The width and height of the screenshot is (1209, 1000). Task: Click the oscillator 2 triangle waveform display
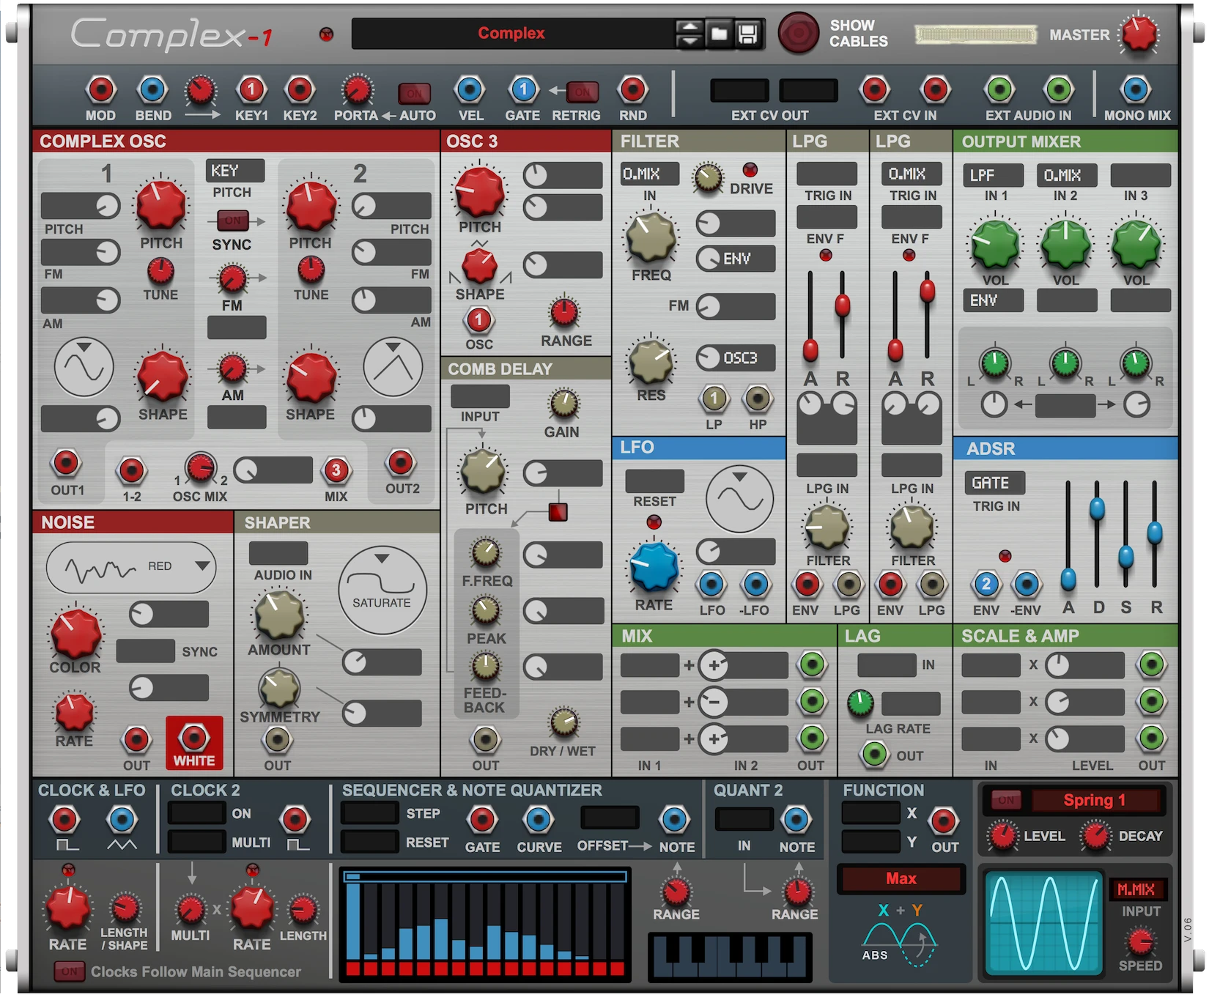[393, 367]
